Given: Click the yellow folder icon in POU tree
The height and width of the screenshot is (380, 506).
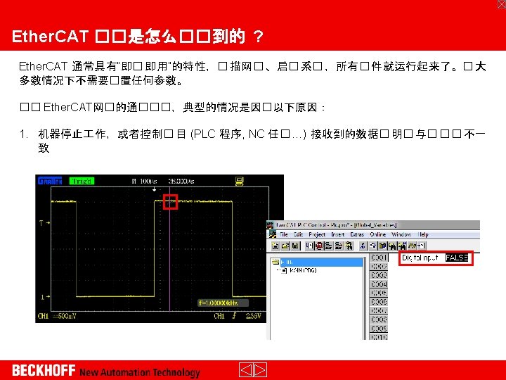Looking at the screenshot, I should click(x=275, y=262).
